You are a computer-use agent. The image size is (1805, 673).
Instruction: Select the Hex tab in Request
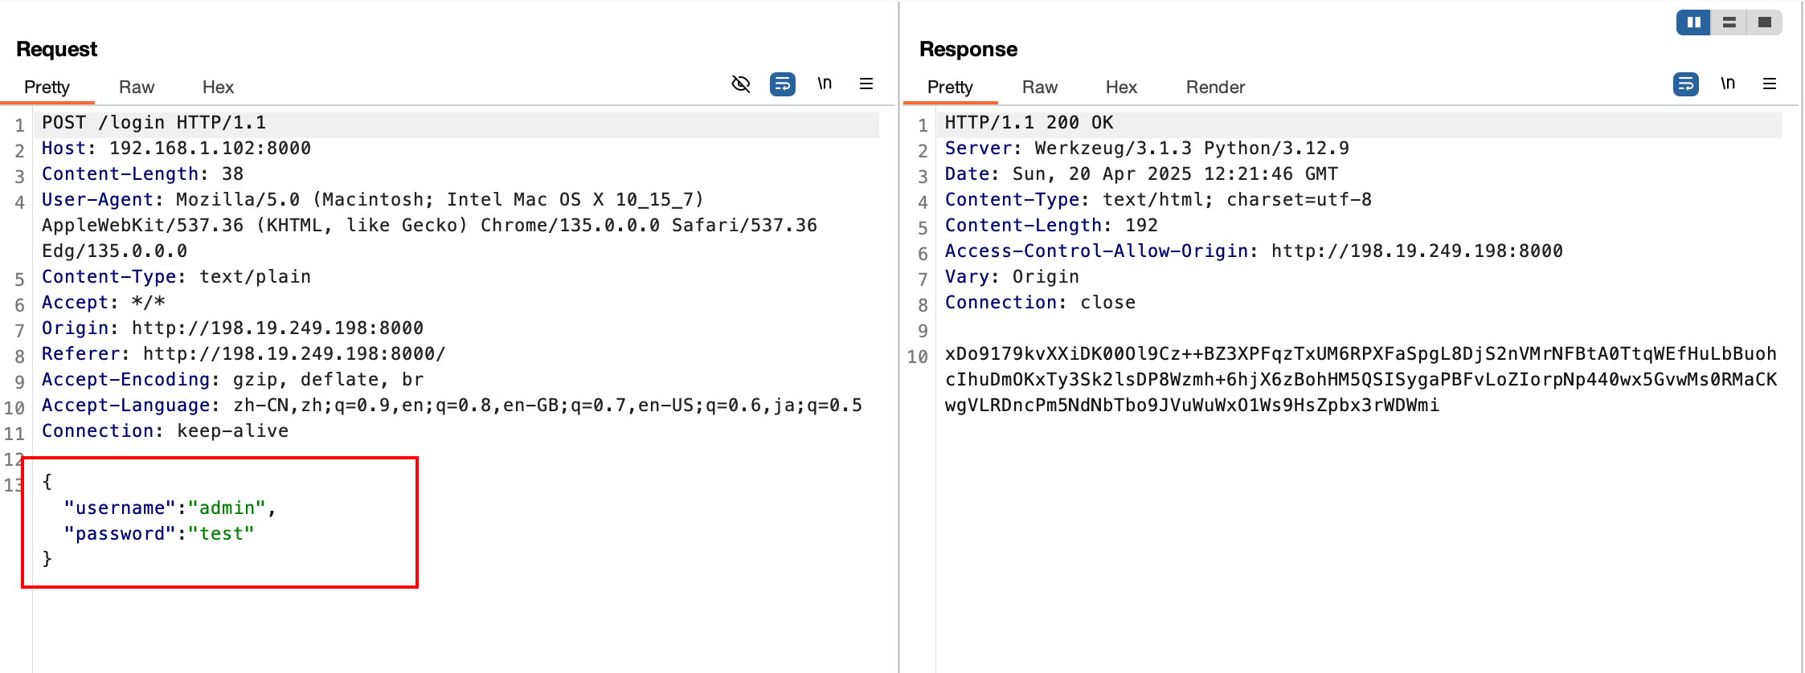[x=218, y=87]
